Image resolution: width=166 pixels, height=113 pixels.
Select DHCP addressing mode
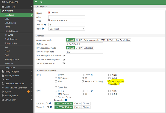pyautogui.click(x=79, y=40)
